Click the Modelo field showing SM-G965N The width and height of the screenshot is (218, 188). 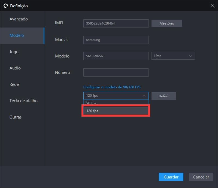tap(116, 56)
